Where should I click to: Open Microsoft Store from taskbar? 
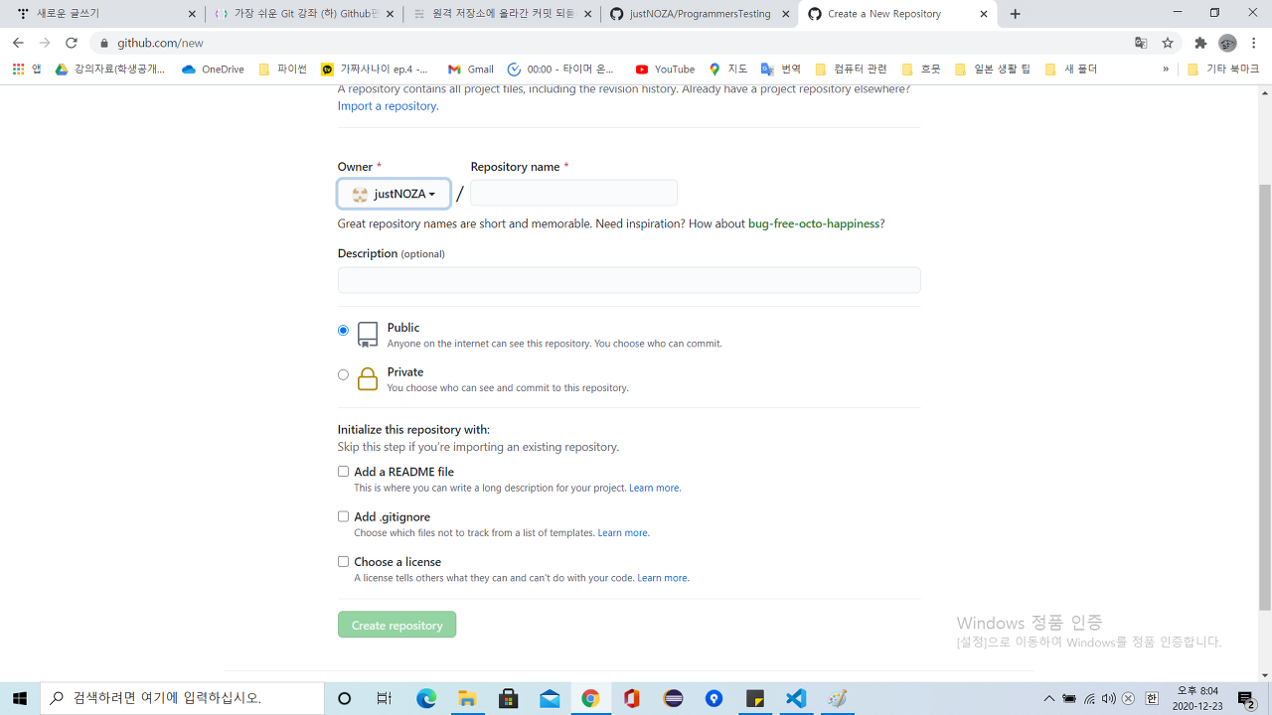pos(509,698)
